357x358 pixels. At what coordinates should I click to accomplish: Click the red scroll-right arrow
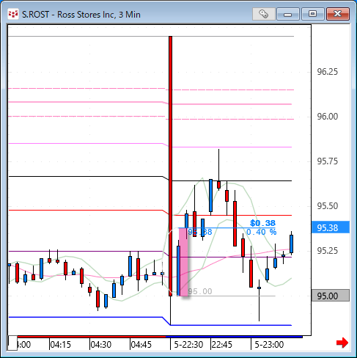(342, 343)
